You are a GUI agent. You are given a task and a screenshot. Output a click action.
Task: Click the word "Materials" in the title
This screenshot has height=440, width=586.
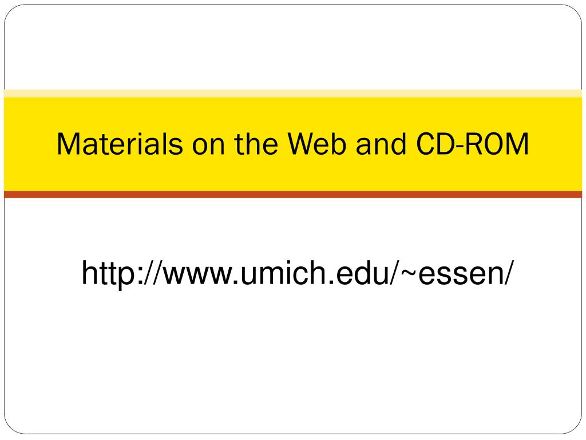pyautogui.click(x=120, y=144)
